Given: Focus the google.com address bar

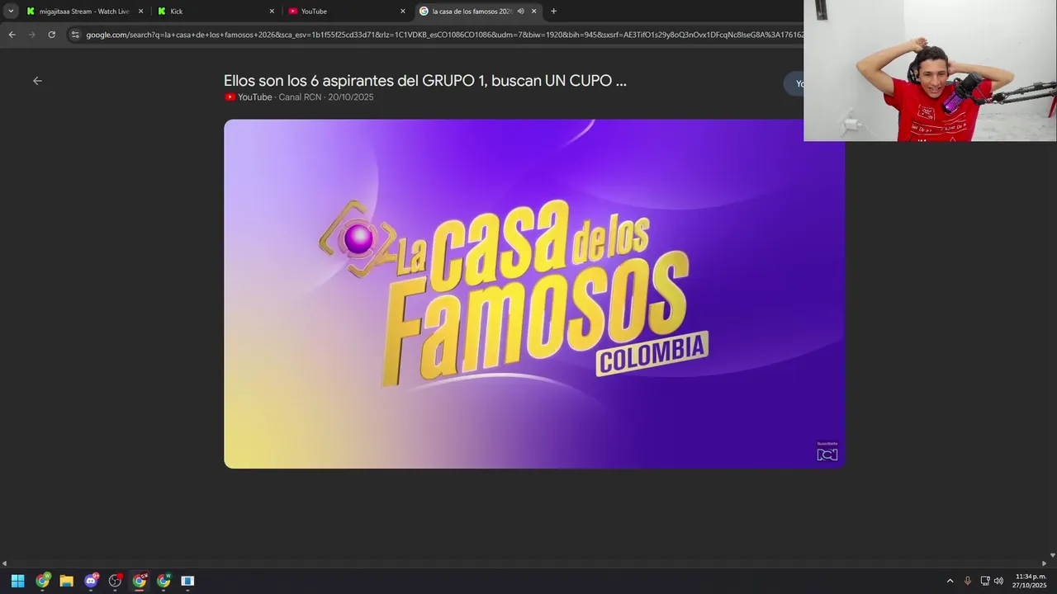Looking at the screenshot, I should [x=444, y=35].
